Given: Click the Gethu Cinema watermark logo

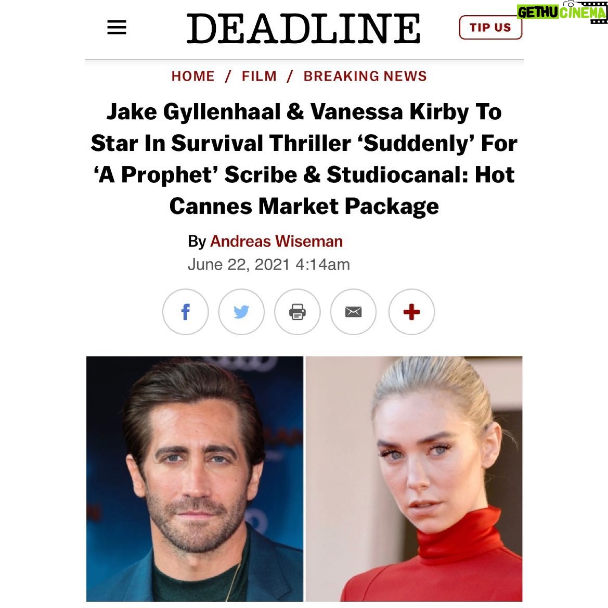Looking at the screenshot, I should click(x=562, y=12).
